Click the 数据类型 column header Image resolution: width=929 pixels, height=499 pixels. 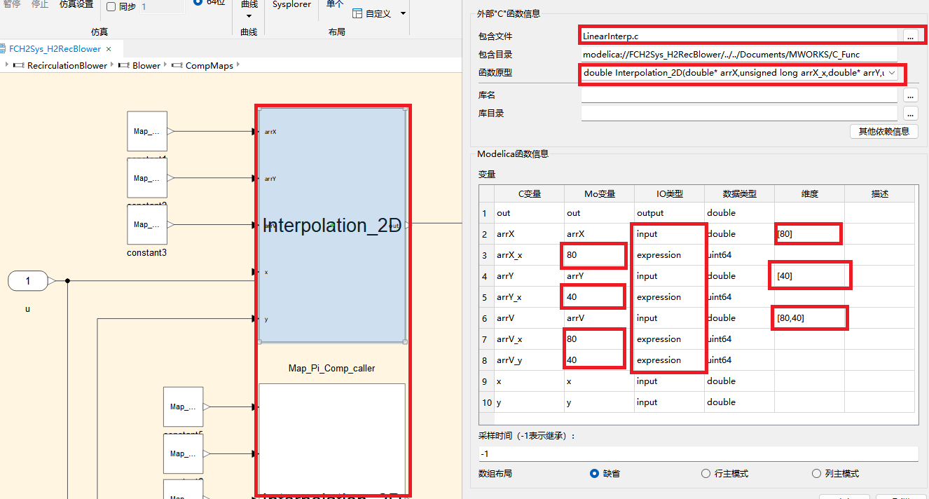tap(739, 194)
